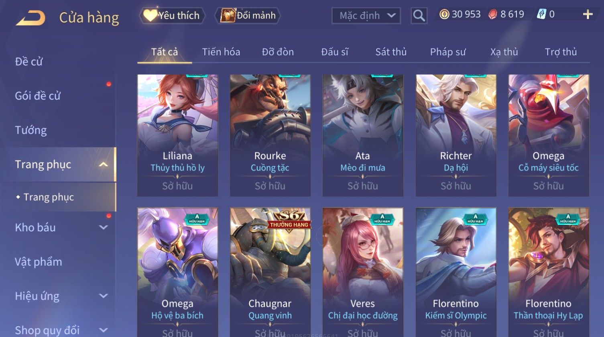Image resolution: width=604 pixels, height=337 pixels.
Task: Tap the plus icon to add currency
Action: (588, 14)
